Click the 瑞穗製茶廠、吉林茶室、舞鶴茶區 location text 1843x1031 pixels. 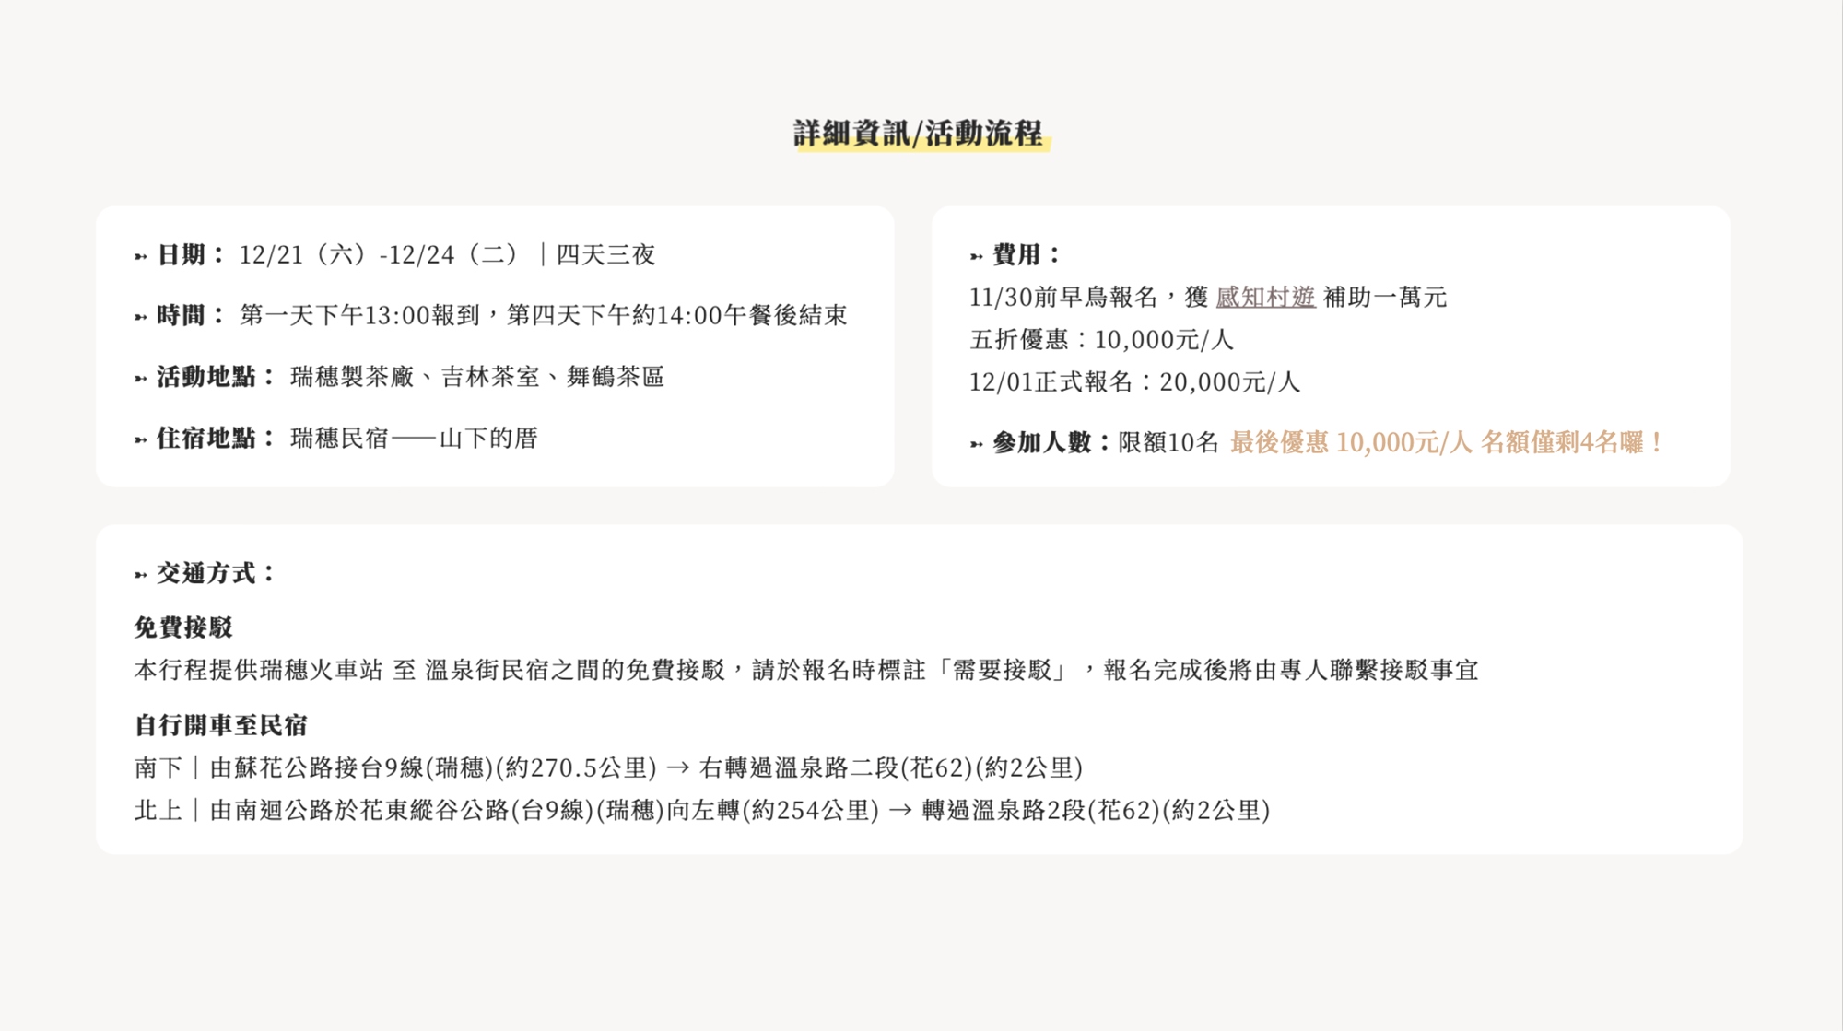click(477, 377)
